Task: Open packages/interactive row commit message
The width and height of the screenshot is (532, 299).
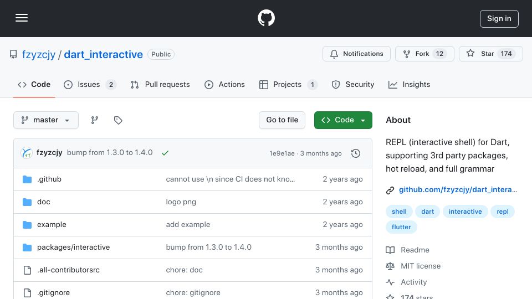Action: [x=209, y=247]
